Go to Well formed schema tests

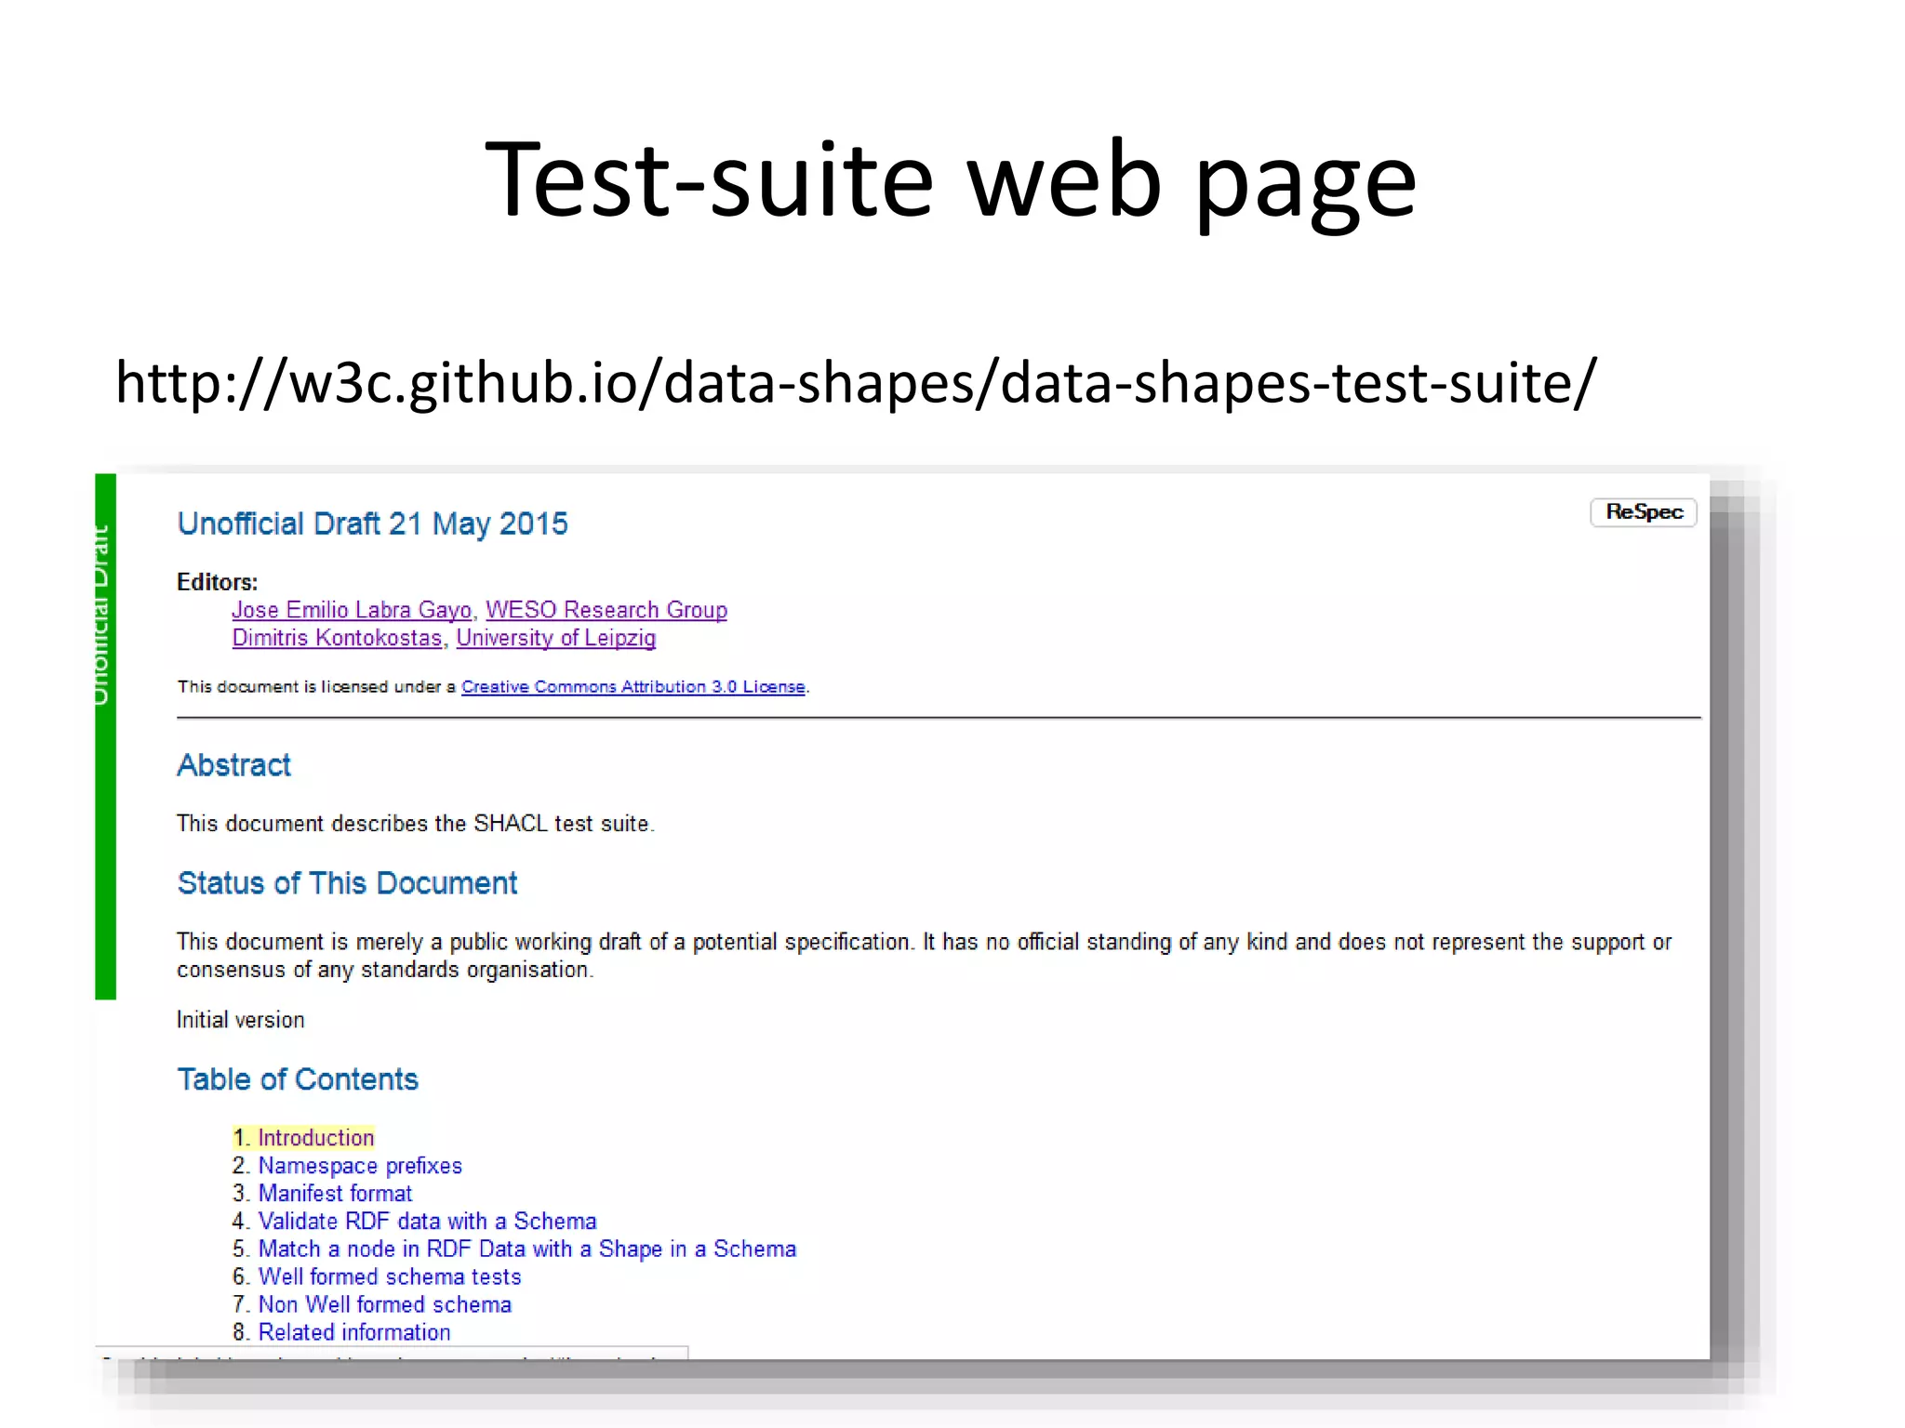click(x=389, y=1277)
